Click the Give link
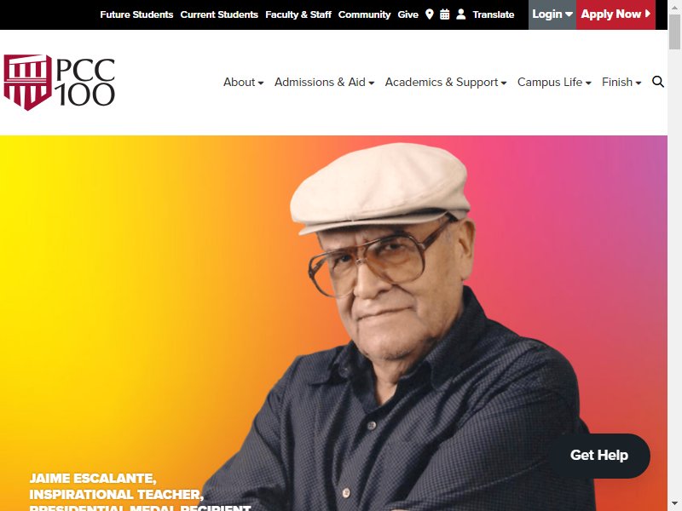This screenshot has width=682, height=511. pos(408,14)
